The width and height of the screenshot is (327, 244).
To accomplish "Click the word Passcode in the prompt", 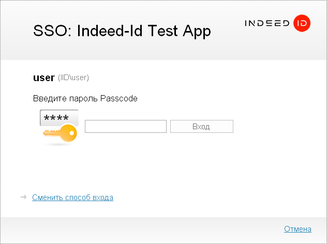I will pos(120,98).
